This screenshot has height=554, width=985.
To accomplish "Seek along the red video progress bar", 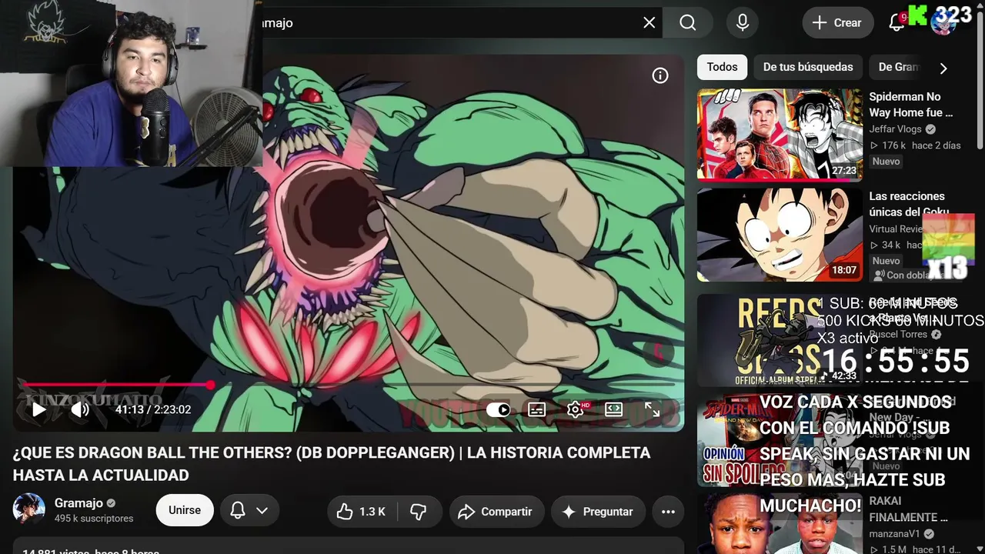I will click(349, 385).
